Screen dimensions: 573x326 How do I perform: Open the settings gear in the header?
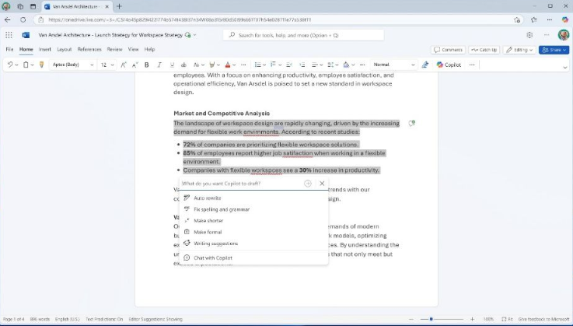(x=529, y=35)
